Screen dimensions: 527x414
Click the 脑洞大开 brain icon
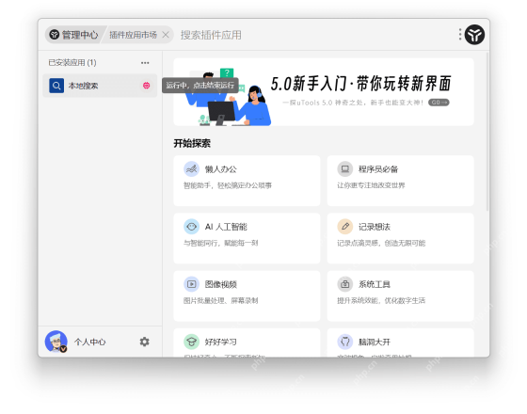tap(344, 342)
